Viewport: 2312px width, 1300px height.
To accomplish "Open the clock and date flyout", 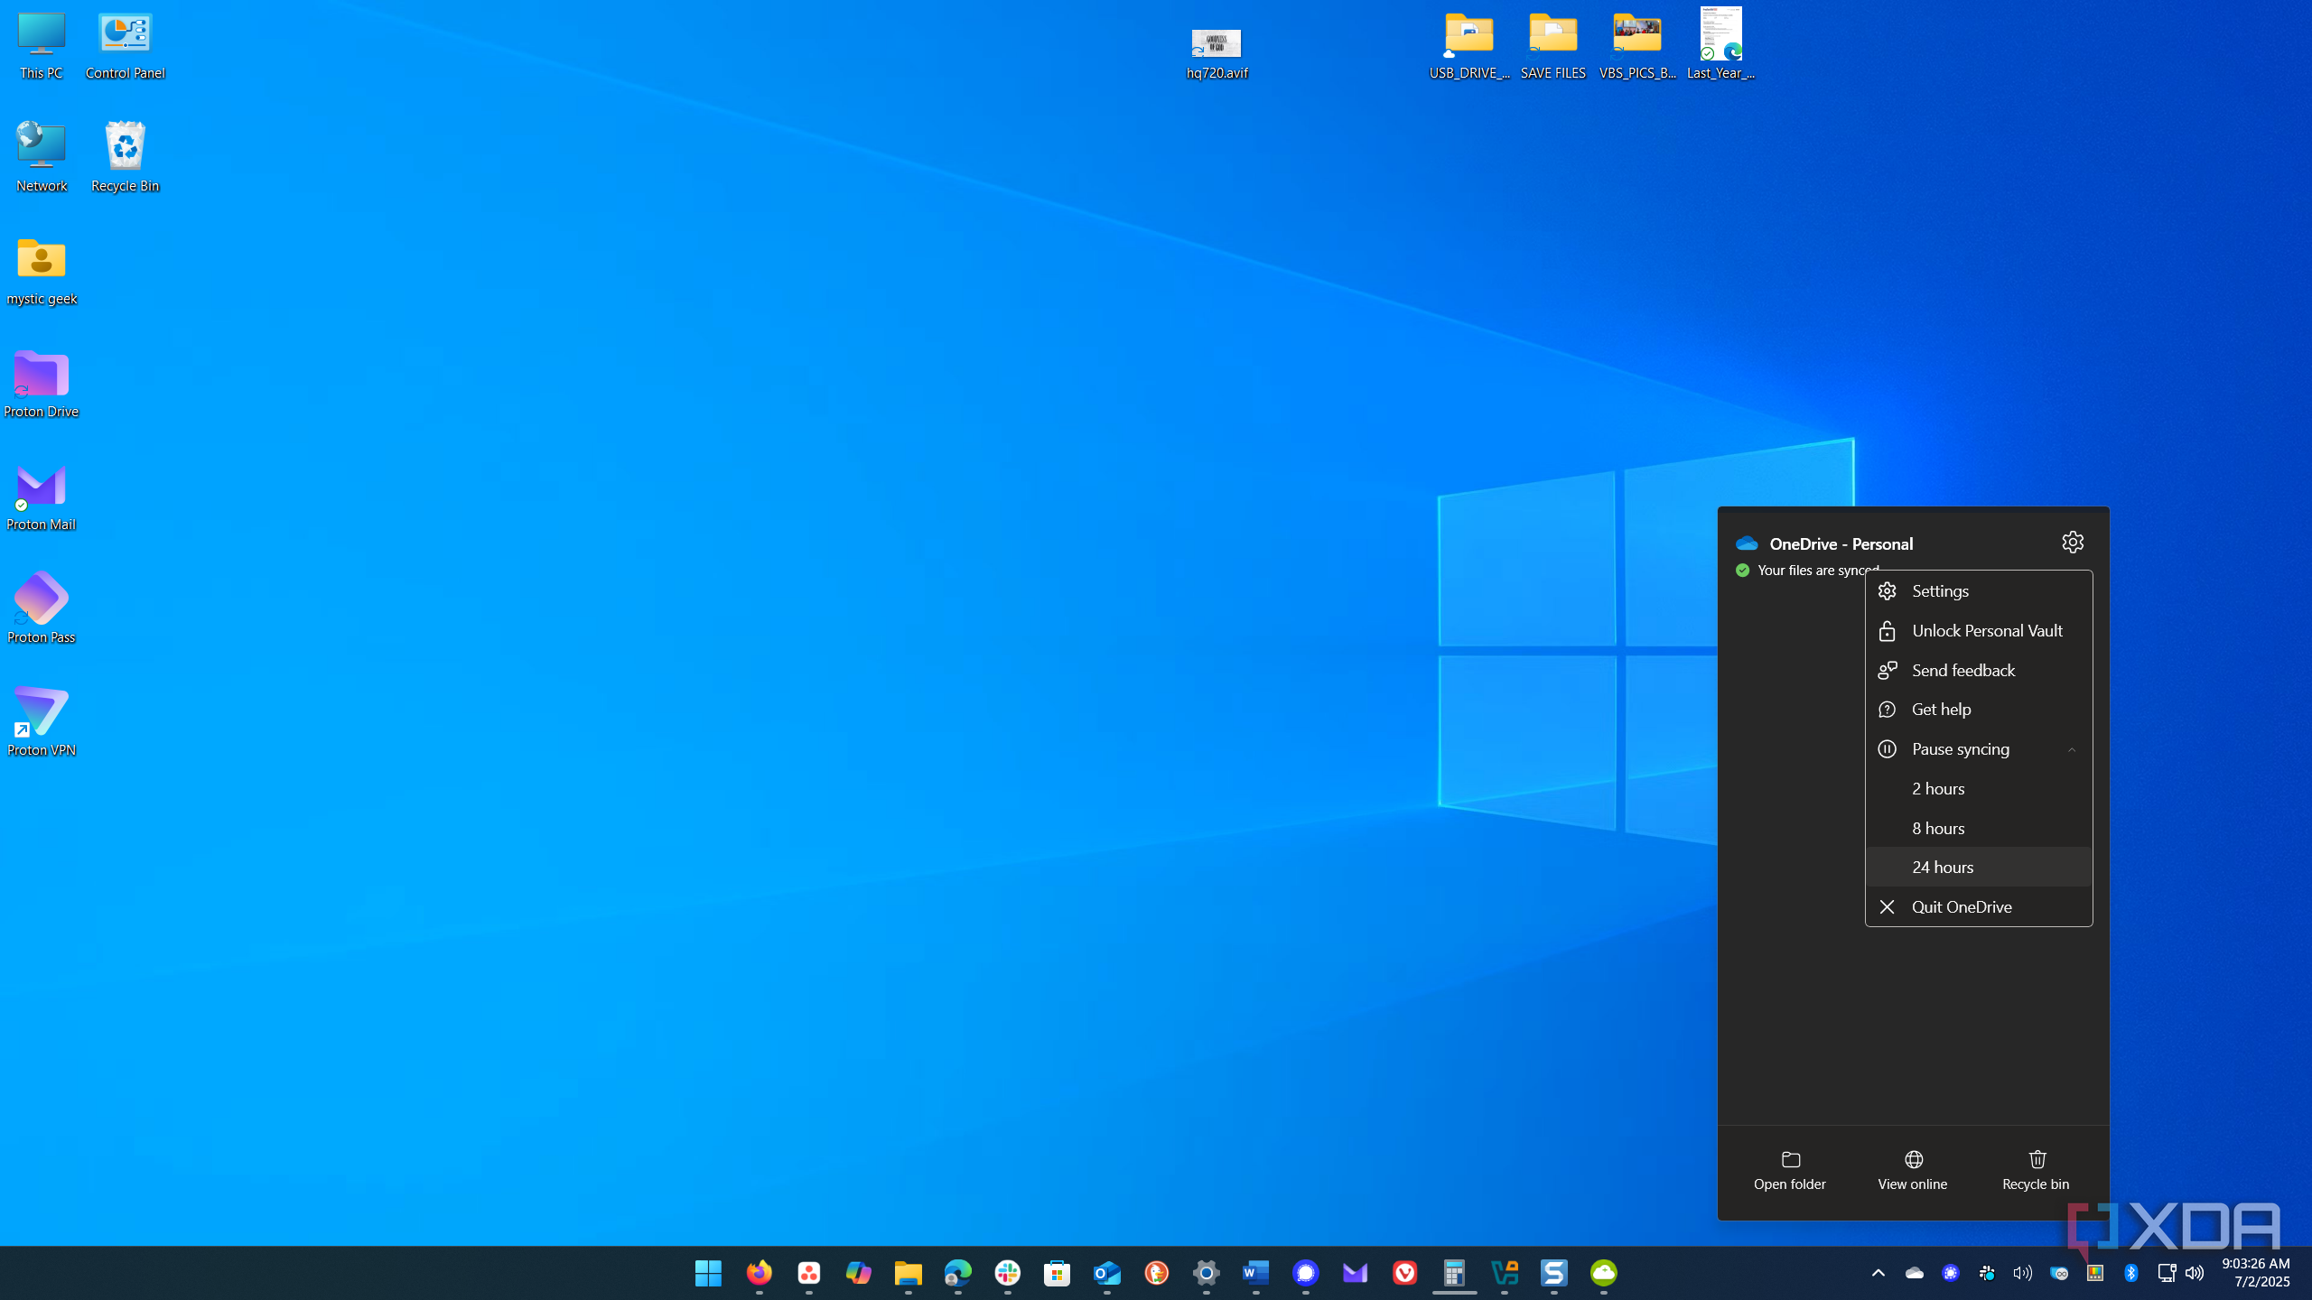I will (x=2256, y=1273).
